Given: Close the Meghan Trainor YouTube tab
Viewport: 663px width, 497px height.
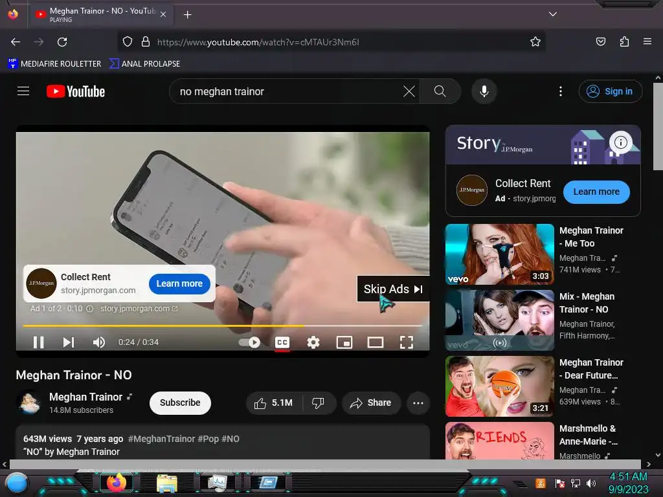Looking at the screenshot, I should tap(163, 14).
